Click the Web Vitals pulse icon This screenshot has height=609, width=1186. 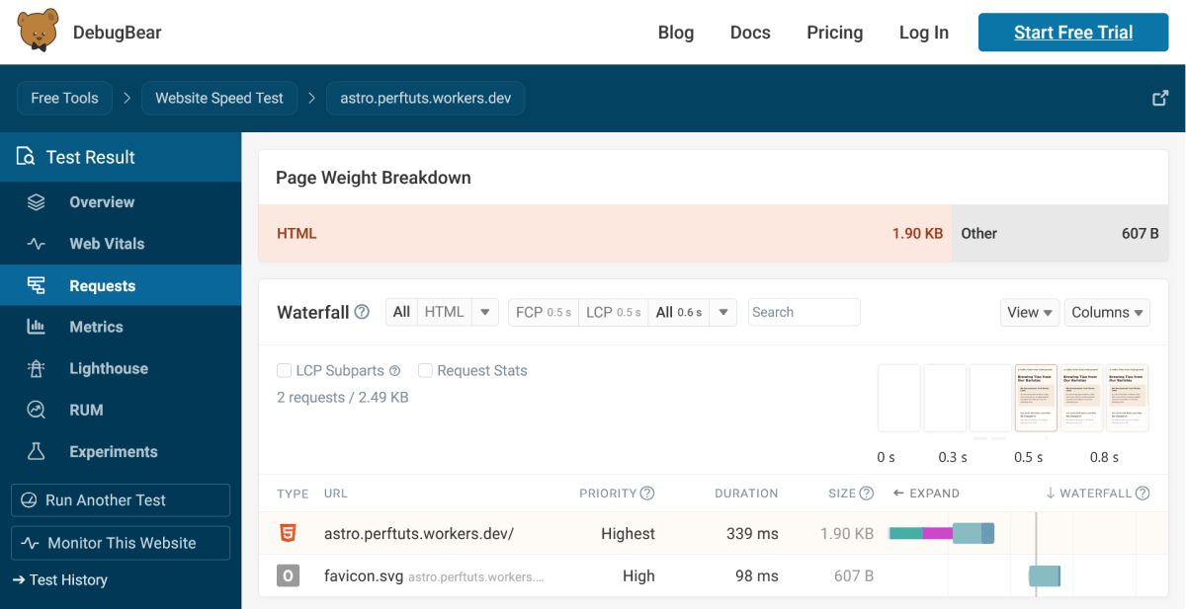(37, 244)
